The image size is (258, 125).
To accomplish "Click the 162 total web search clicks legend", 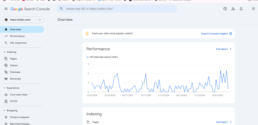I will click(102, 57).
